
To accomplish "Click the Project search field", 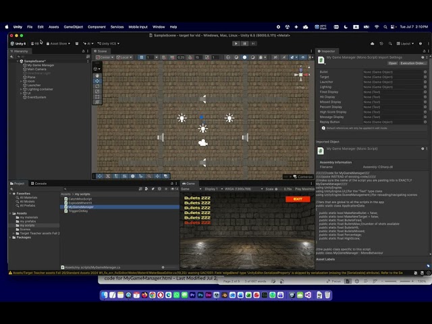I will coord(100,189).
